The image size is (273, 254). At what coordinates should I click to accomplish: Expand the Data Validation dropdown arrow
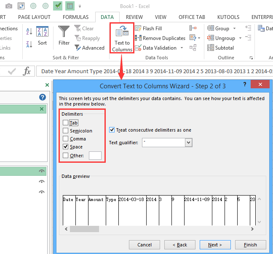[x=182, y=48]
